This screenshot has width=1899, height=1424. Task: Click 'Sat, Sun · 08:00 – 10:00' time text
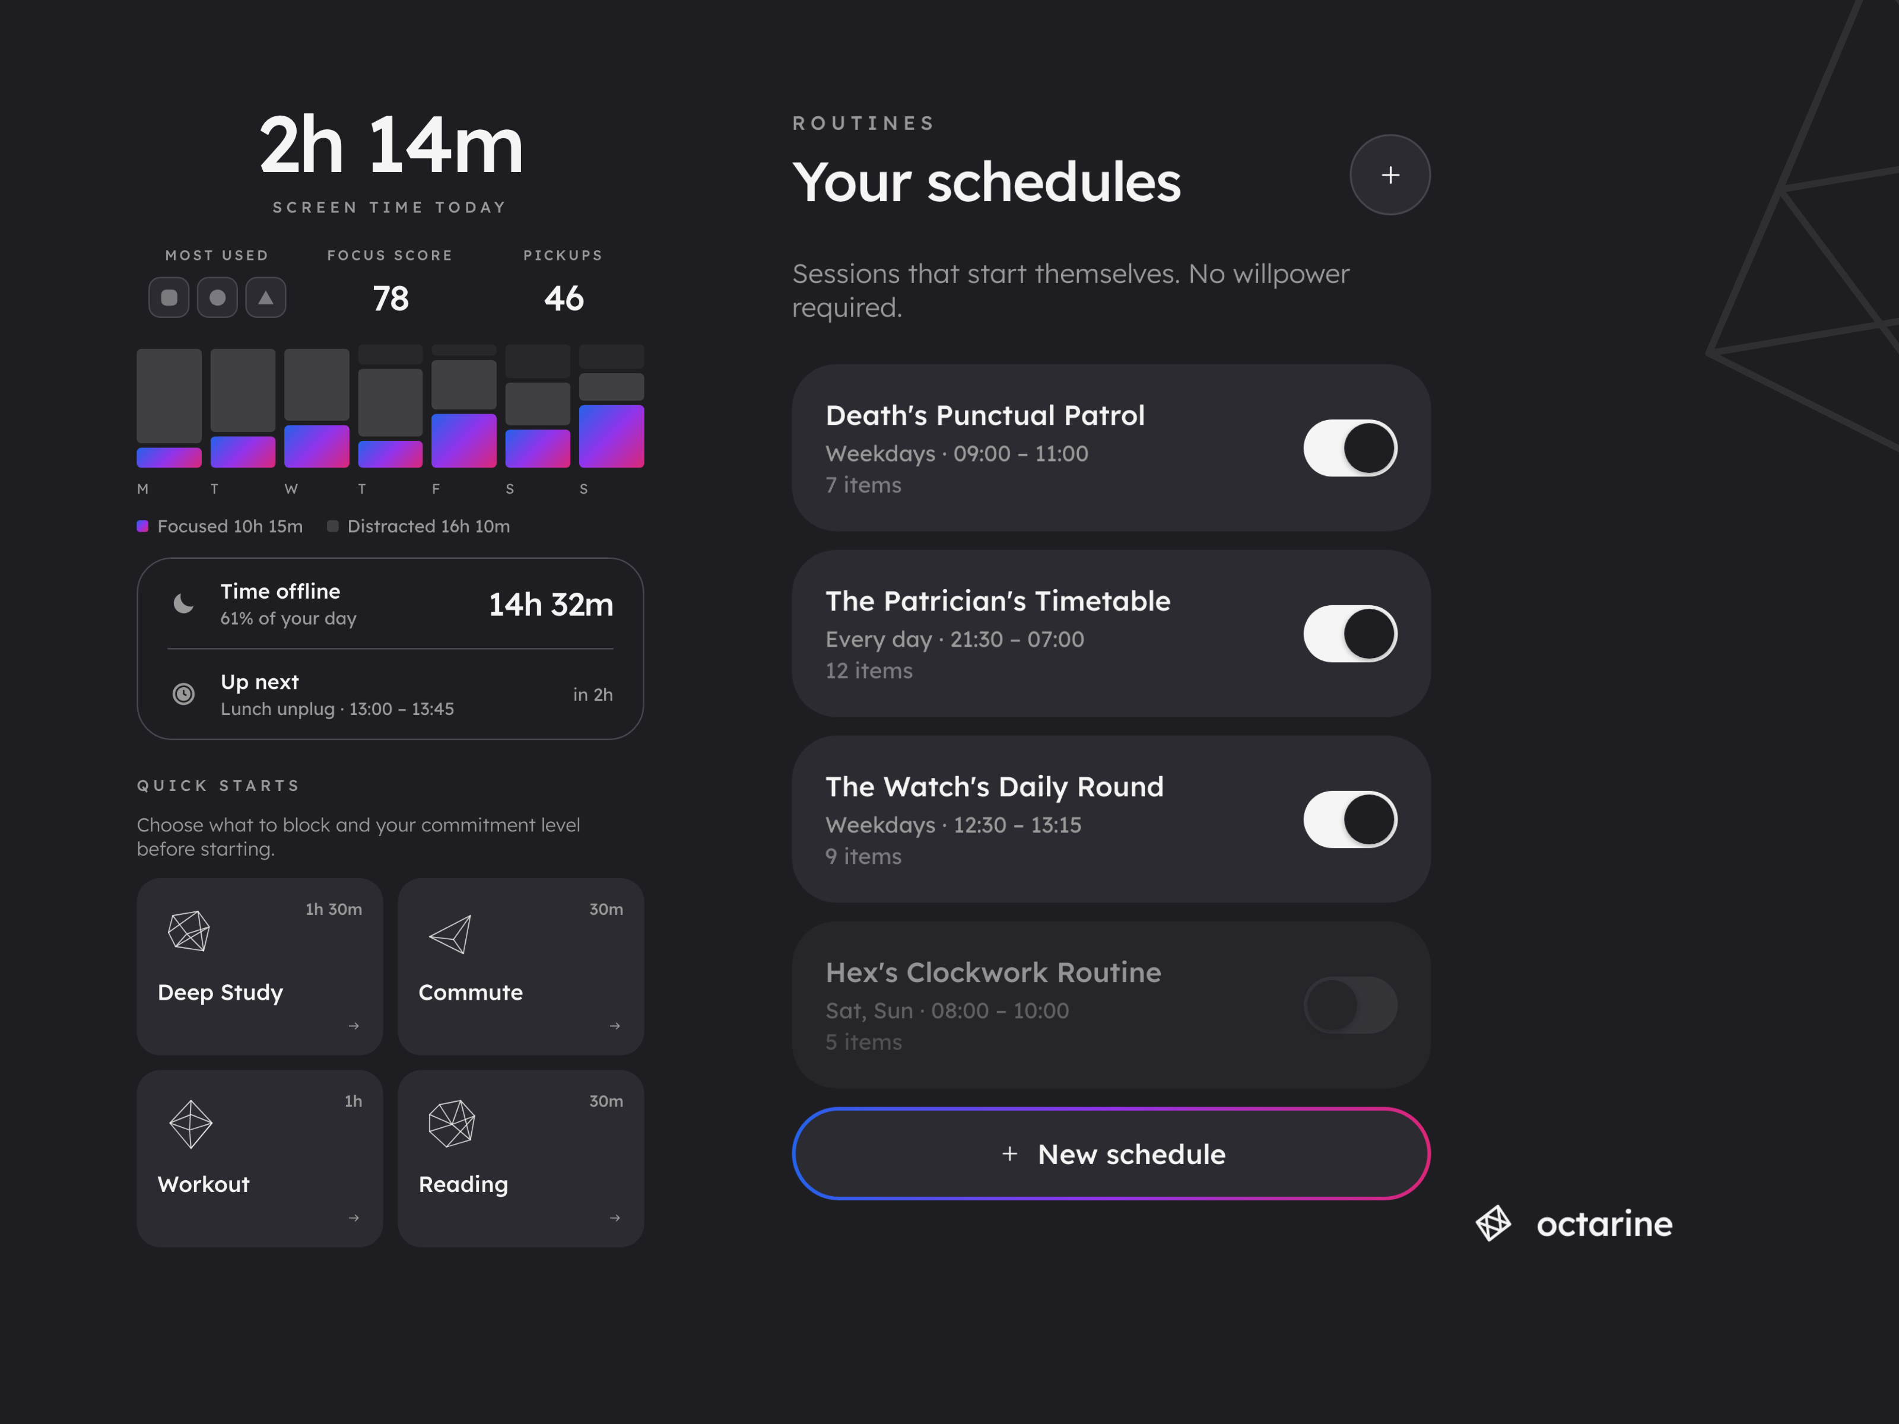click(x=947, y=1011)
